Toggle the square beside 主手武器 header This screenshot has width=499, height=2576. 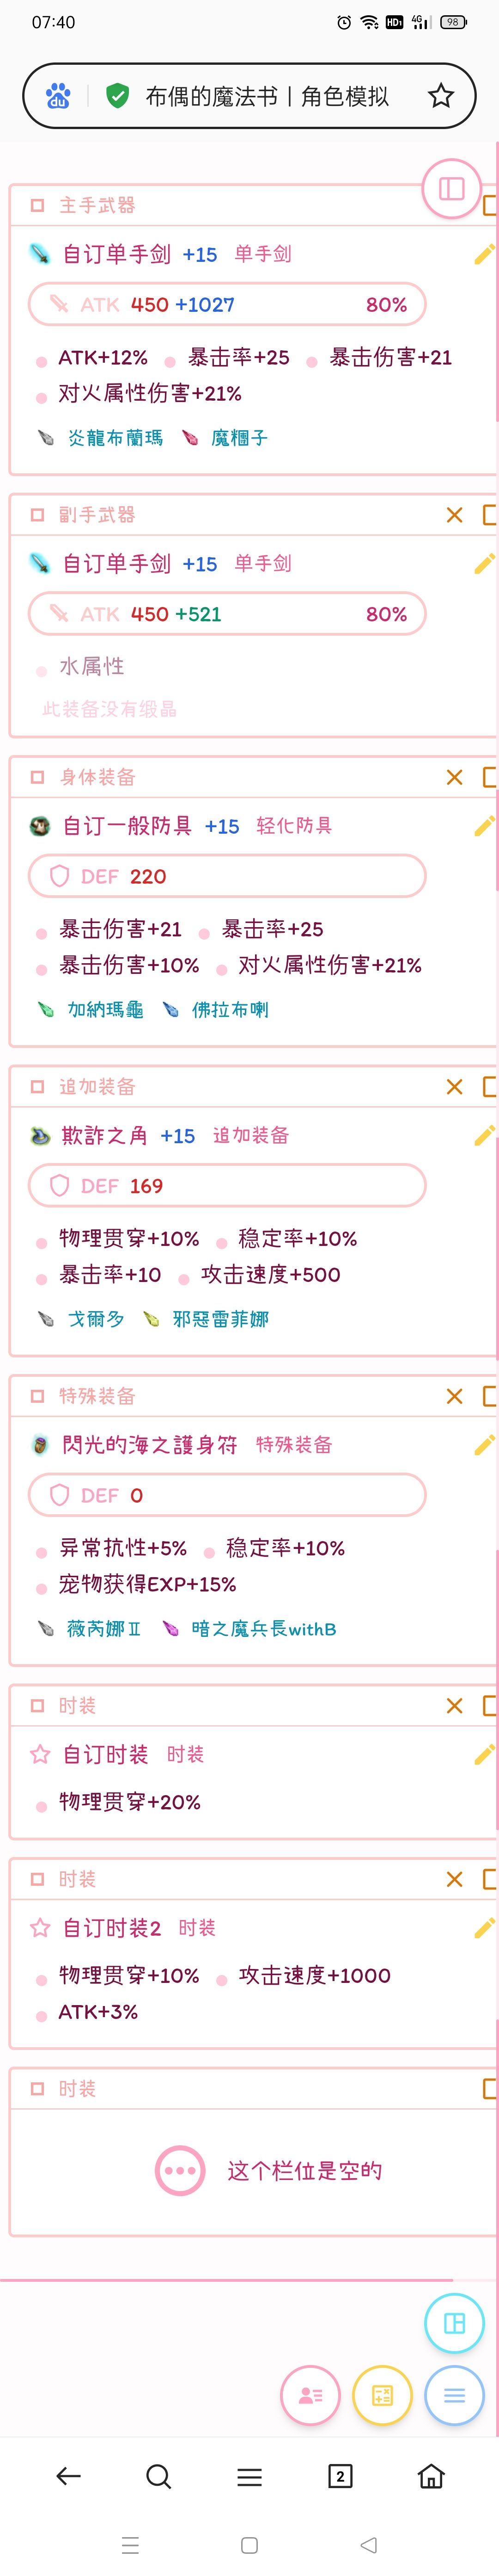pos(37,205)
